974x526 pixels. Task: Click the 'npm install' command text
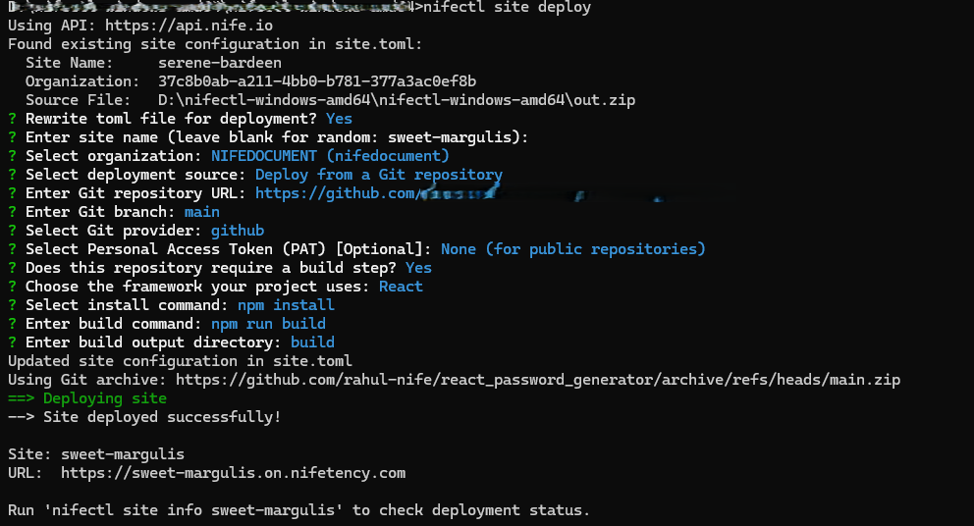click(x=286, y=305)
